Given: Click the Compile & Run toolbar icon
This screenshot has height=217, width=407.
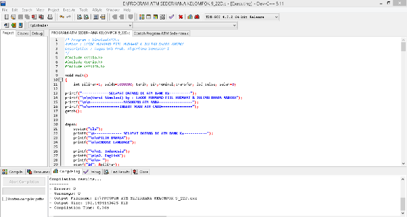Looking at the screenshot, I should point(155,17).
